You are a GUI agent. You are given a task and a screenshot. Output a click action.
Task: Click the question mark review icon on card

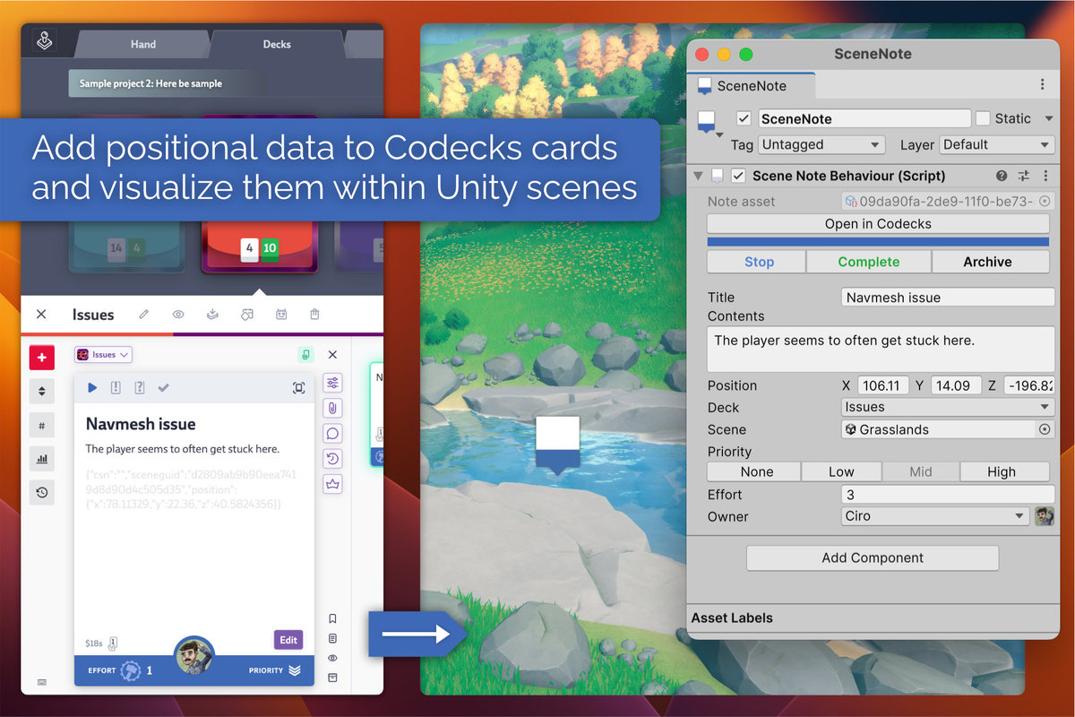tap(139, 387)
